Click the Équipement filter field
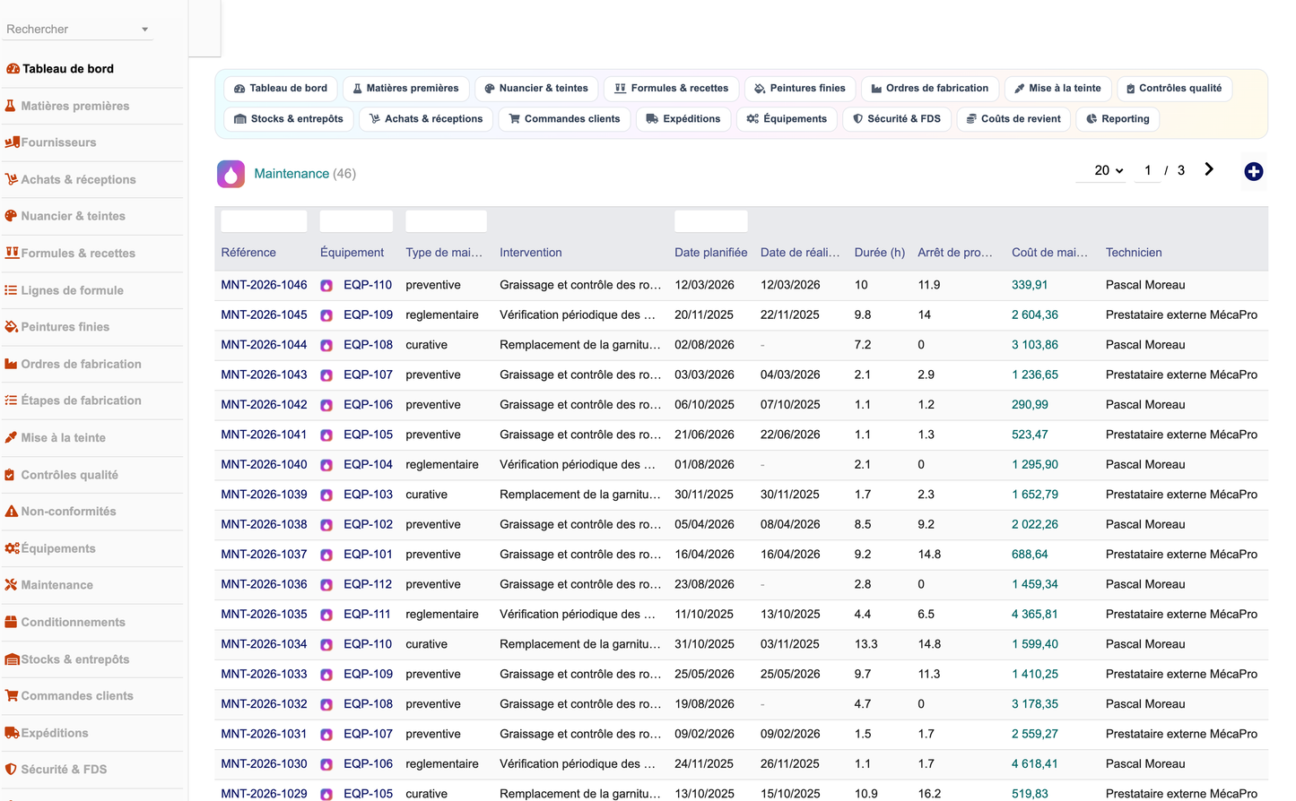Viewport: 1296px width, 801px height. (x=356, y=221)
